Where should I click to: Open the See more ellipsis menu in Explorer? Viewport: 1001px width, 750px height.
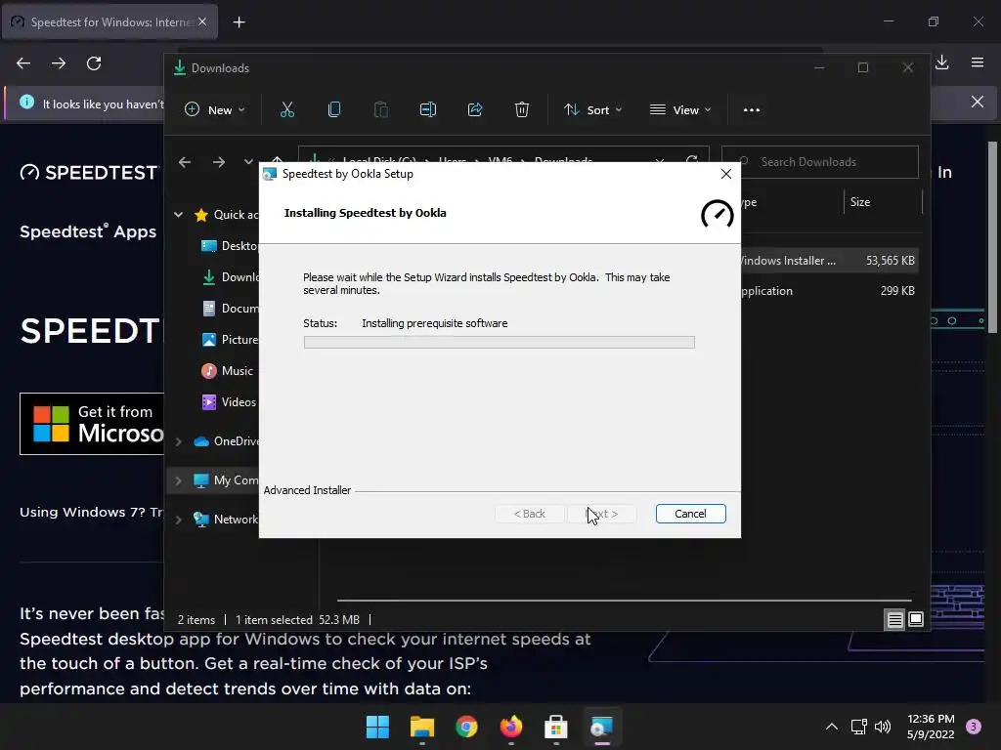click(752, 109)
